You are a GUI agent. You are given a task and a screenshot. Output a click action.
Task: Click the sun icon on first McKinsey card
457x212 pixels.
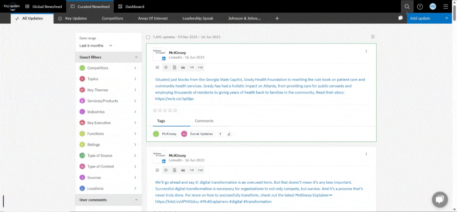166,67
